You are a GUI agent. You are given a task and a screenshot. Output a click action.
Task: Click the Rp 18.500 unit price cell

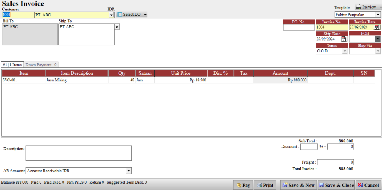pyautogui.click(x=181, y=80)
